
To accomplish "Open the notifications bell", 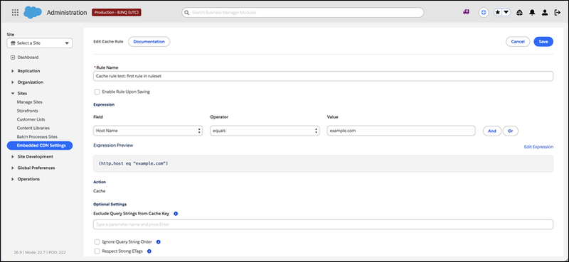I will [532, 12].
